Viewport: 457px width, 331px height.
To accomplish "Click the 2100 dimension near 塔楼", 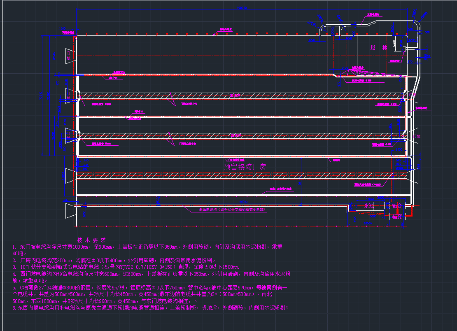I will 394,43.
